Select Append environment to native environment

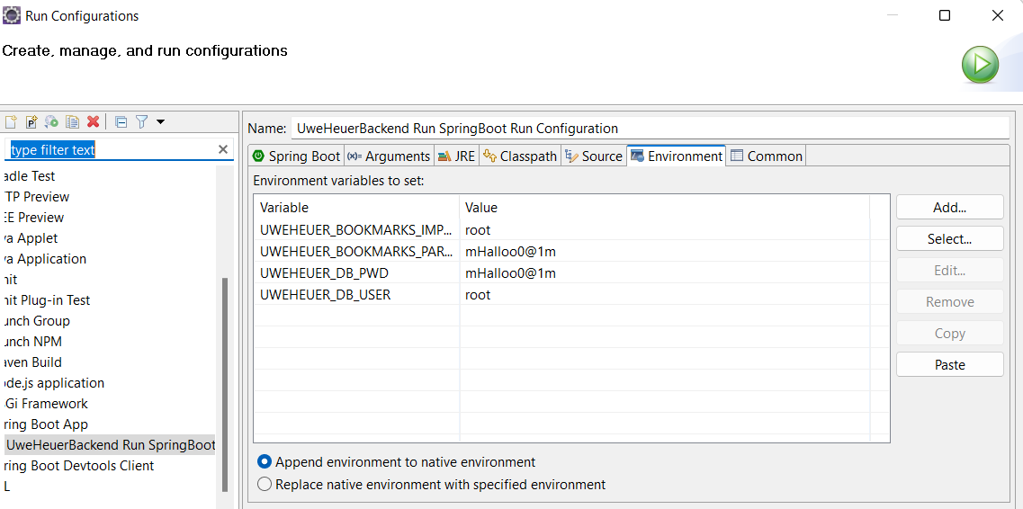[x=265, y=462]
